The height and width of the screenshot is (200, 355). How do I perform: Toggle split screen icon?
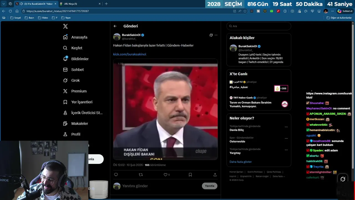click(x=292, y=11)
